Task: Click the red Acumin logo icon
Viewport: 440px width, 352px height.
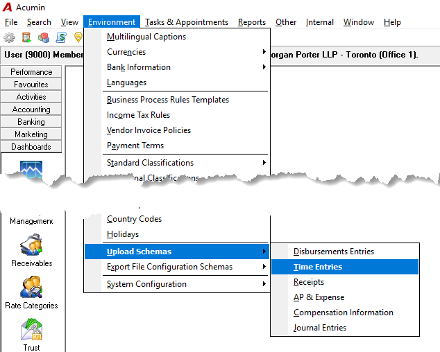Action: 8,8
